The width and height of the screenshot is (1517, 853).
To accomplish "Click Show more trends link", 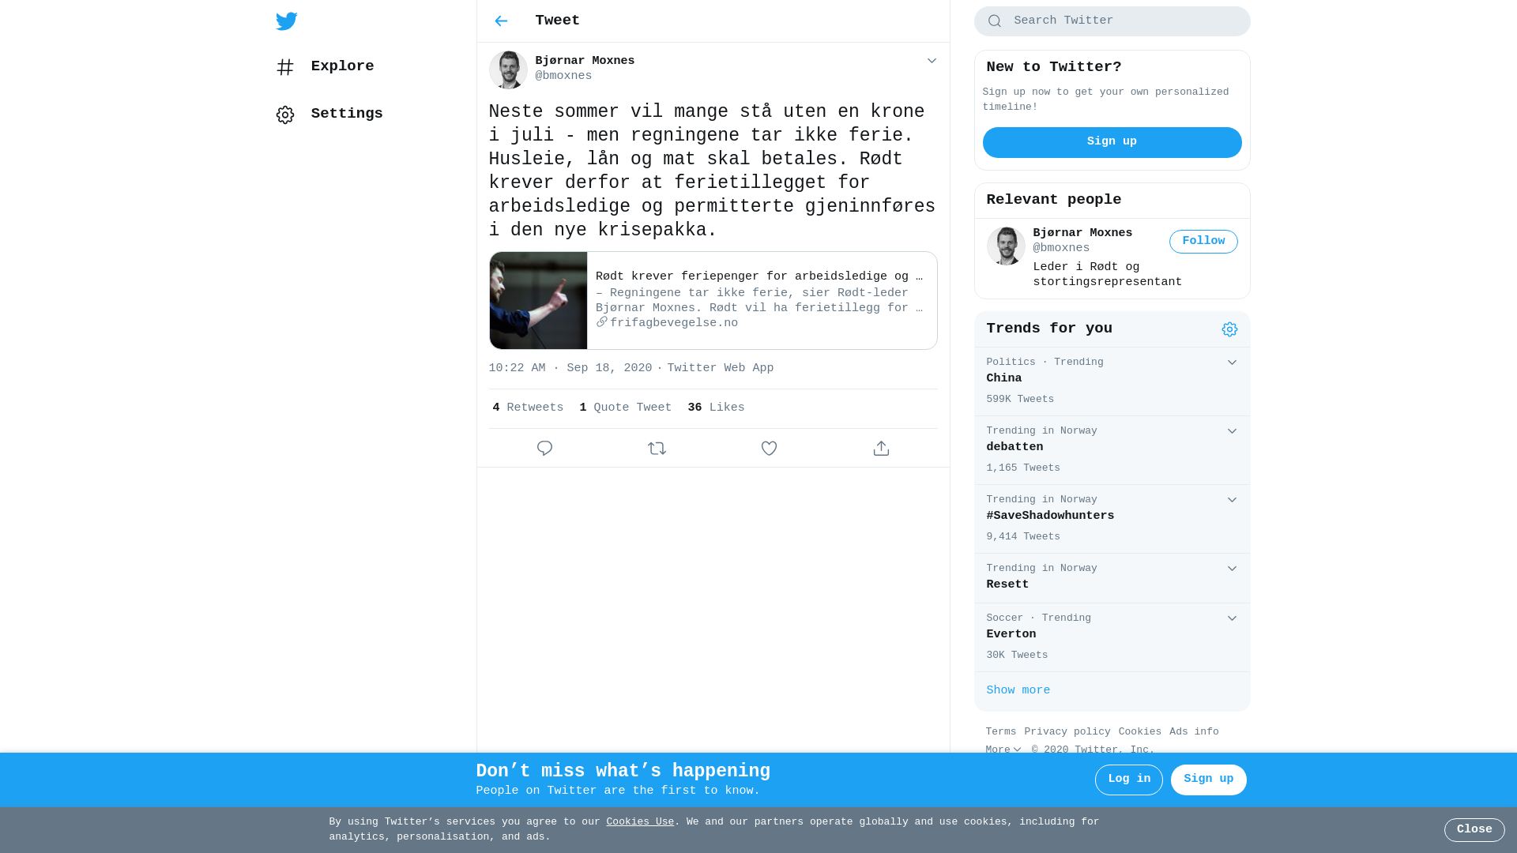I will [x=1018, y=691].
